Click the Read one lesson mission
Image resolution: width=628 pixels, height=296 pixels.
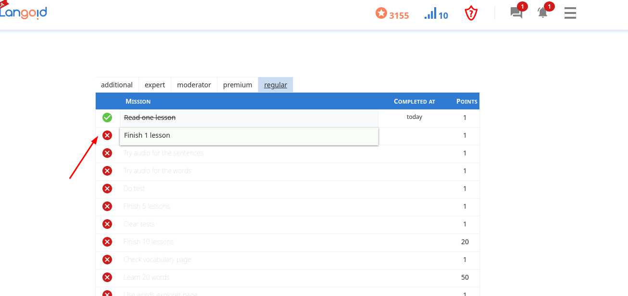point(249,118)
